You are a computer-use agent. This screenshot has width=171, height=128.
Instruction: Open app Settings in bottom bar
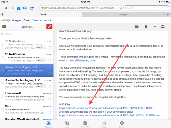122,124
